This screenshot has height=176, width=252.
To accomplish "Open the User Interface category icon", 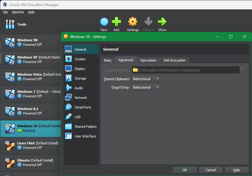I will [69, 136].
